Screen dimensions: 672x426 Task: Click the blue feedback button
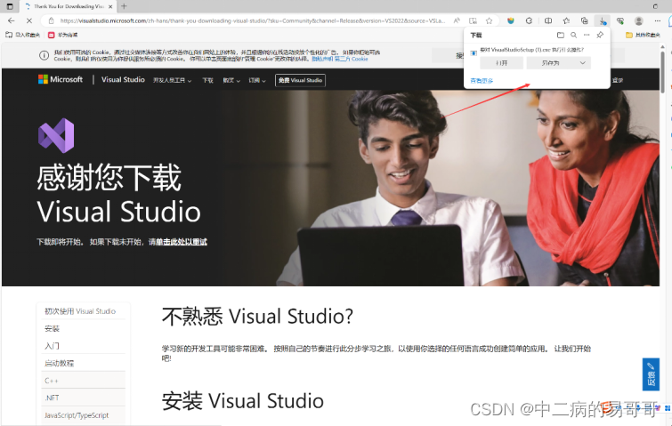[651, 374]
